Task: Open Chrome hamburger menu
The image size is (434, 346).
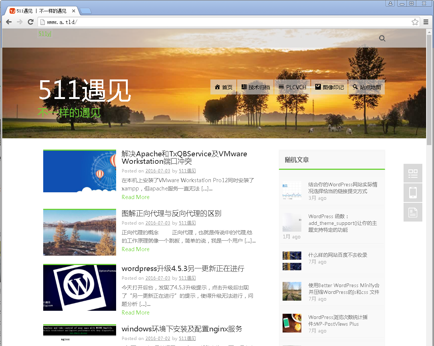Action: (426, 22)
